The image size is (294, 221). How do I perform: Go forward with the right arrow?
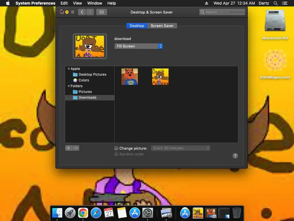pos(90,12)
